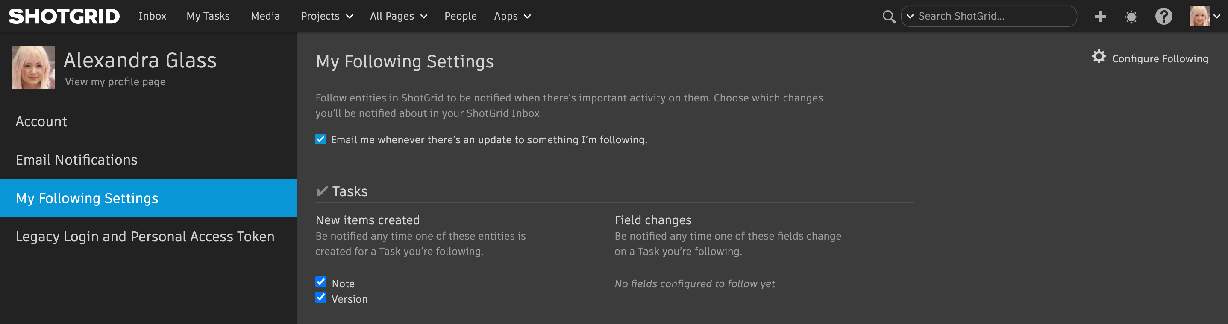Click the plus create icon
The image size is (1228, 324).
(1100, 17)
